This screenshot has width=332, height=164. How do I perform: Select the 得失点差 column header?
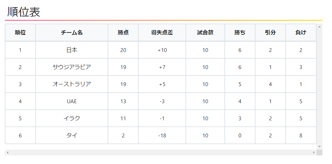point(162,33)
